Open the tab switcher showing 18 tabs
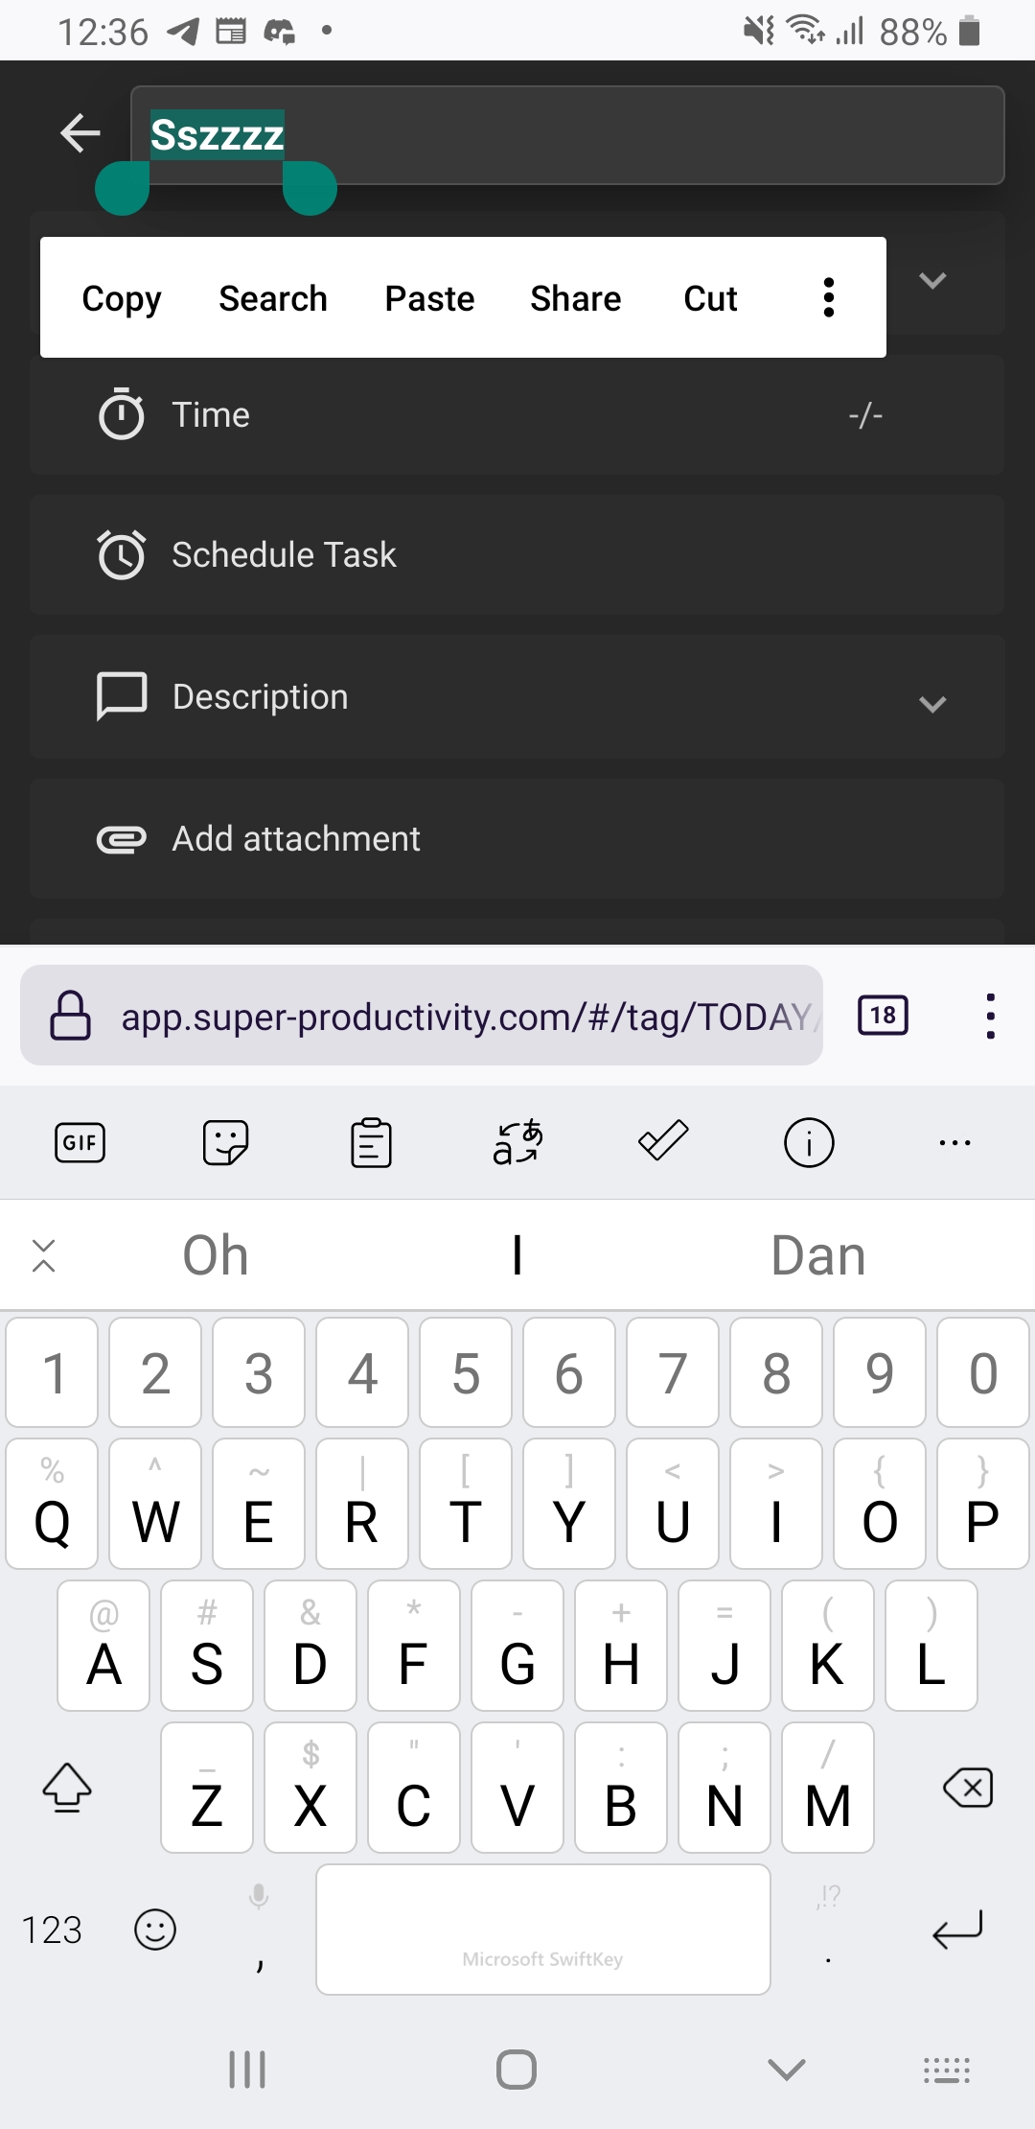The width and height of the screenshot is (1035, 2129). coord(881,1015)
